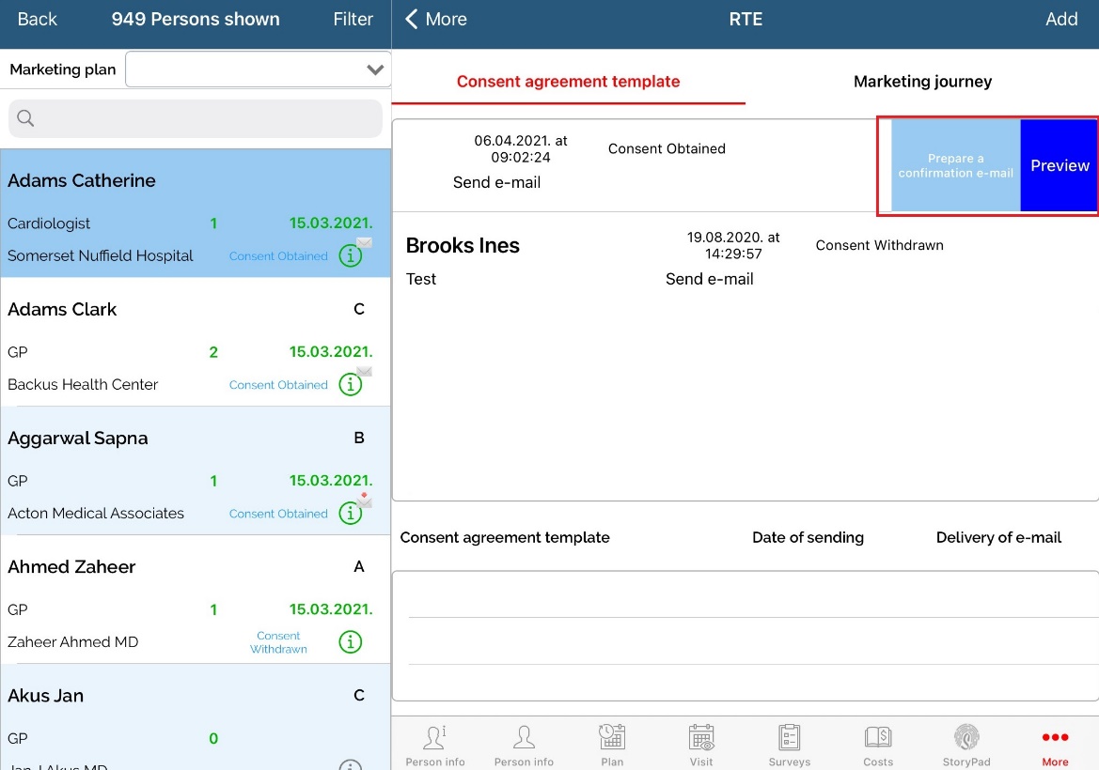The height and width of the screenshot is (770, 1099).
Task: Open the Surveys clipboard icon
Action: coord(789,738)
